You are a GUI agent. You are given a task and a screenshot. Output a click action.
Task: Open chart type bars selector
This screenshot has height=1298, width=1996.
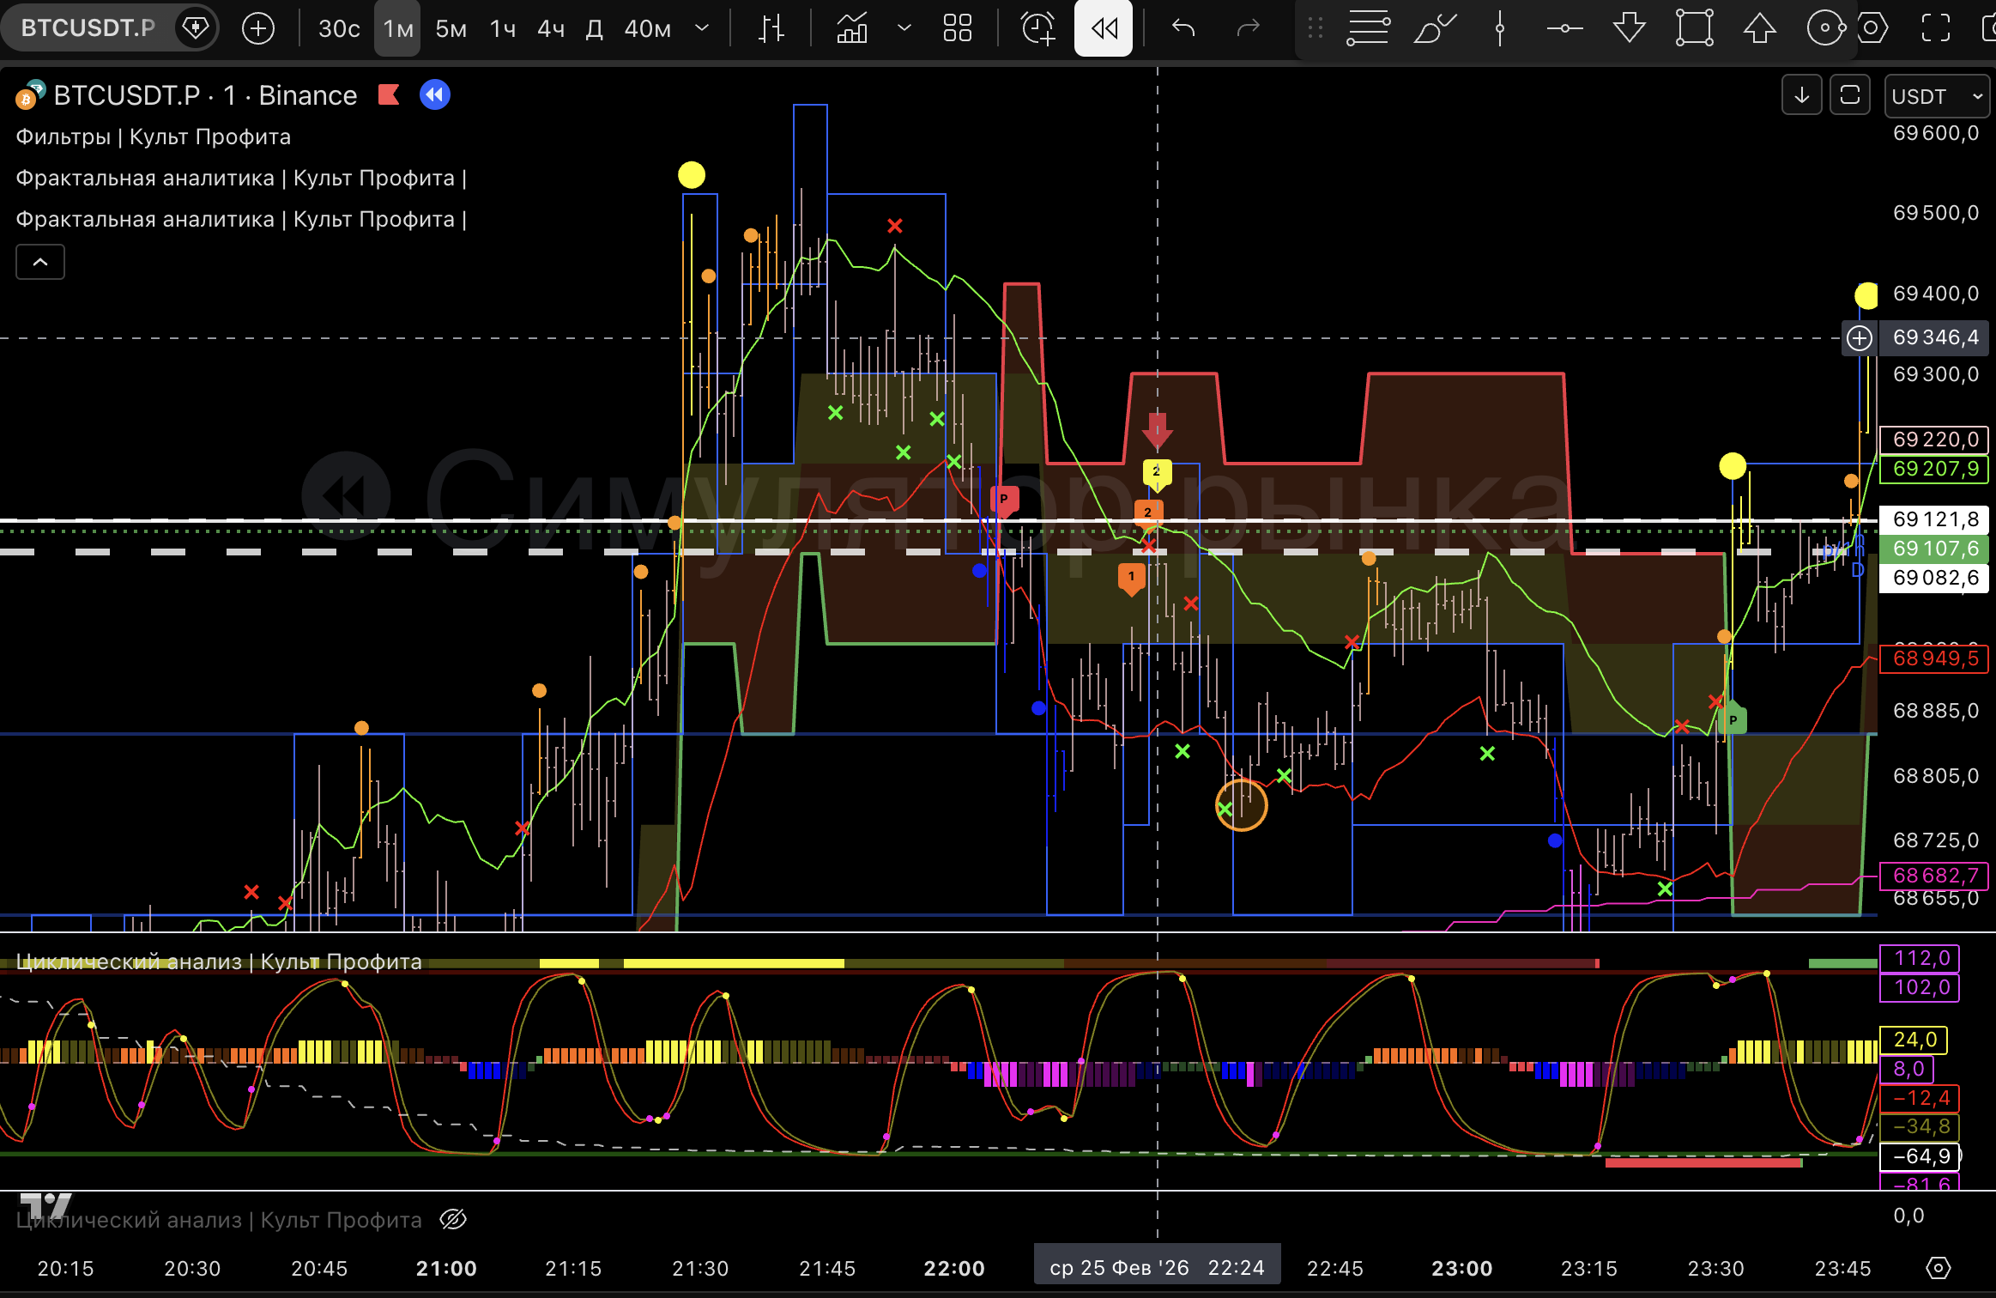click(x=771, y=28)
